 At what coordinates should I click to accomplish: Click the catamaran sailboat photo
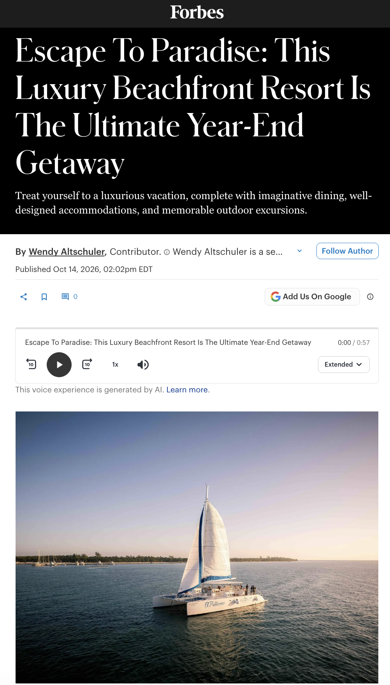[197, 548]
